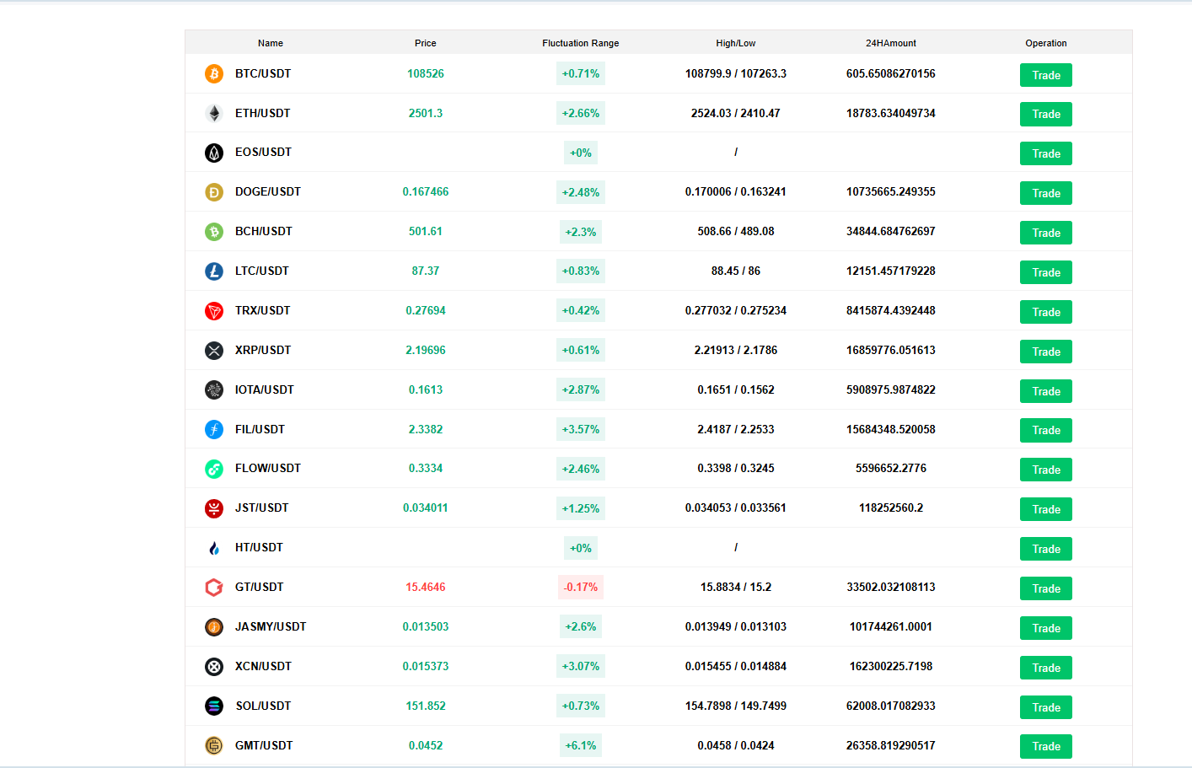Select DOGE price 0.167466
1192x768 pixels.
[x=426, y=191]
